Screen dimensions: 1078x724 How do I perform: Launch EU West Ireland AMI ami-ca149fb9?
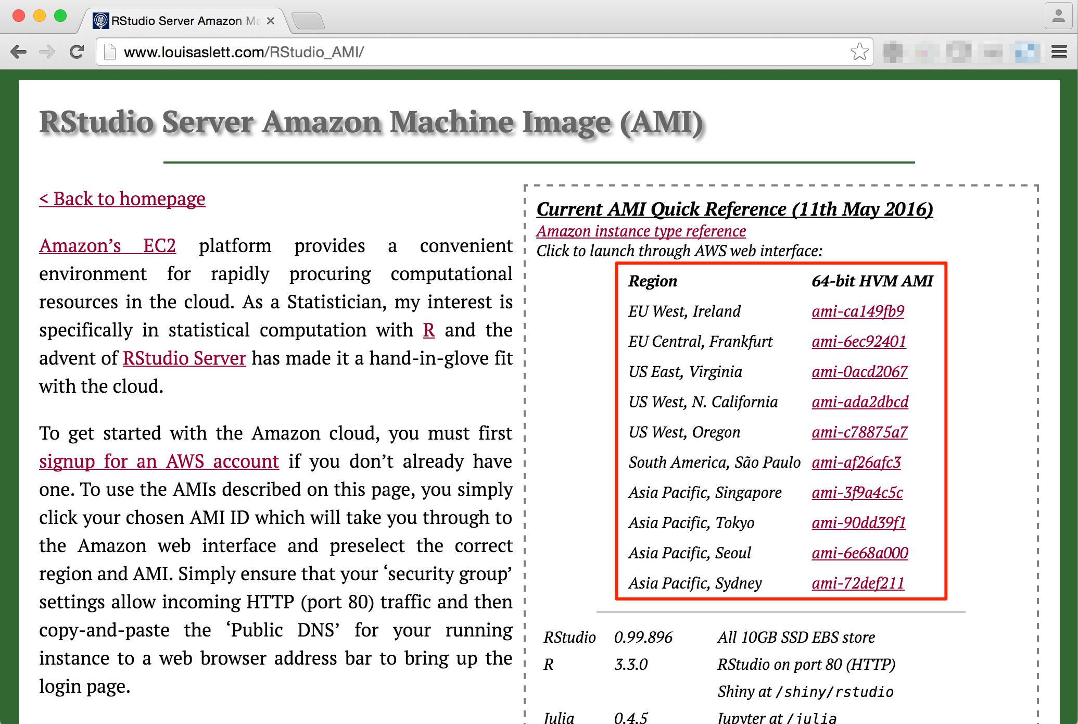pos(858,311)
